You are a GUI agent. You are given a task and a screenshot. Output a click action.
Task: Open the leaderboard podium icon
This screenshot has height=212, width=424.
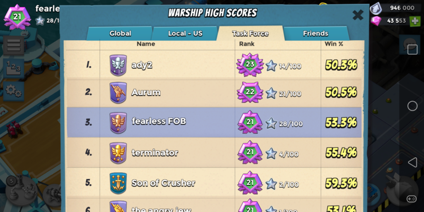(14, 68)
